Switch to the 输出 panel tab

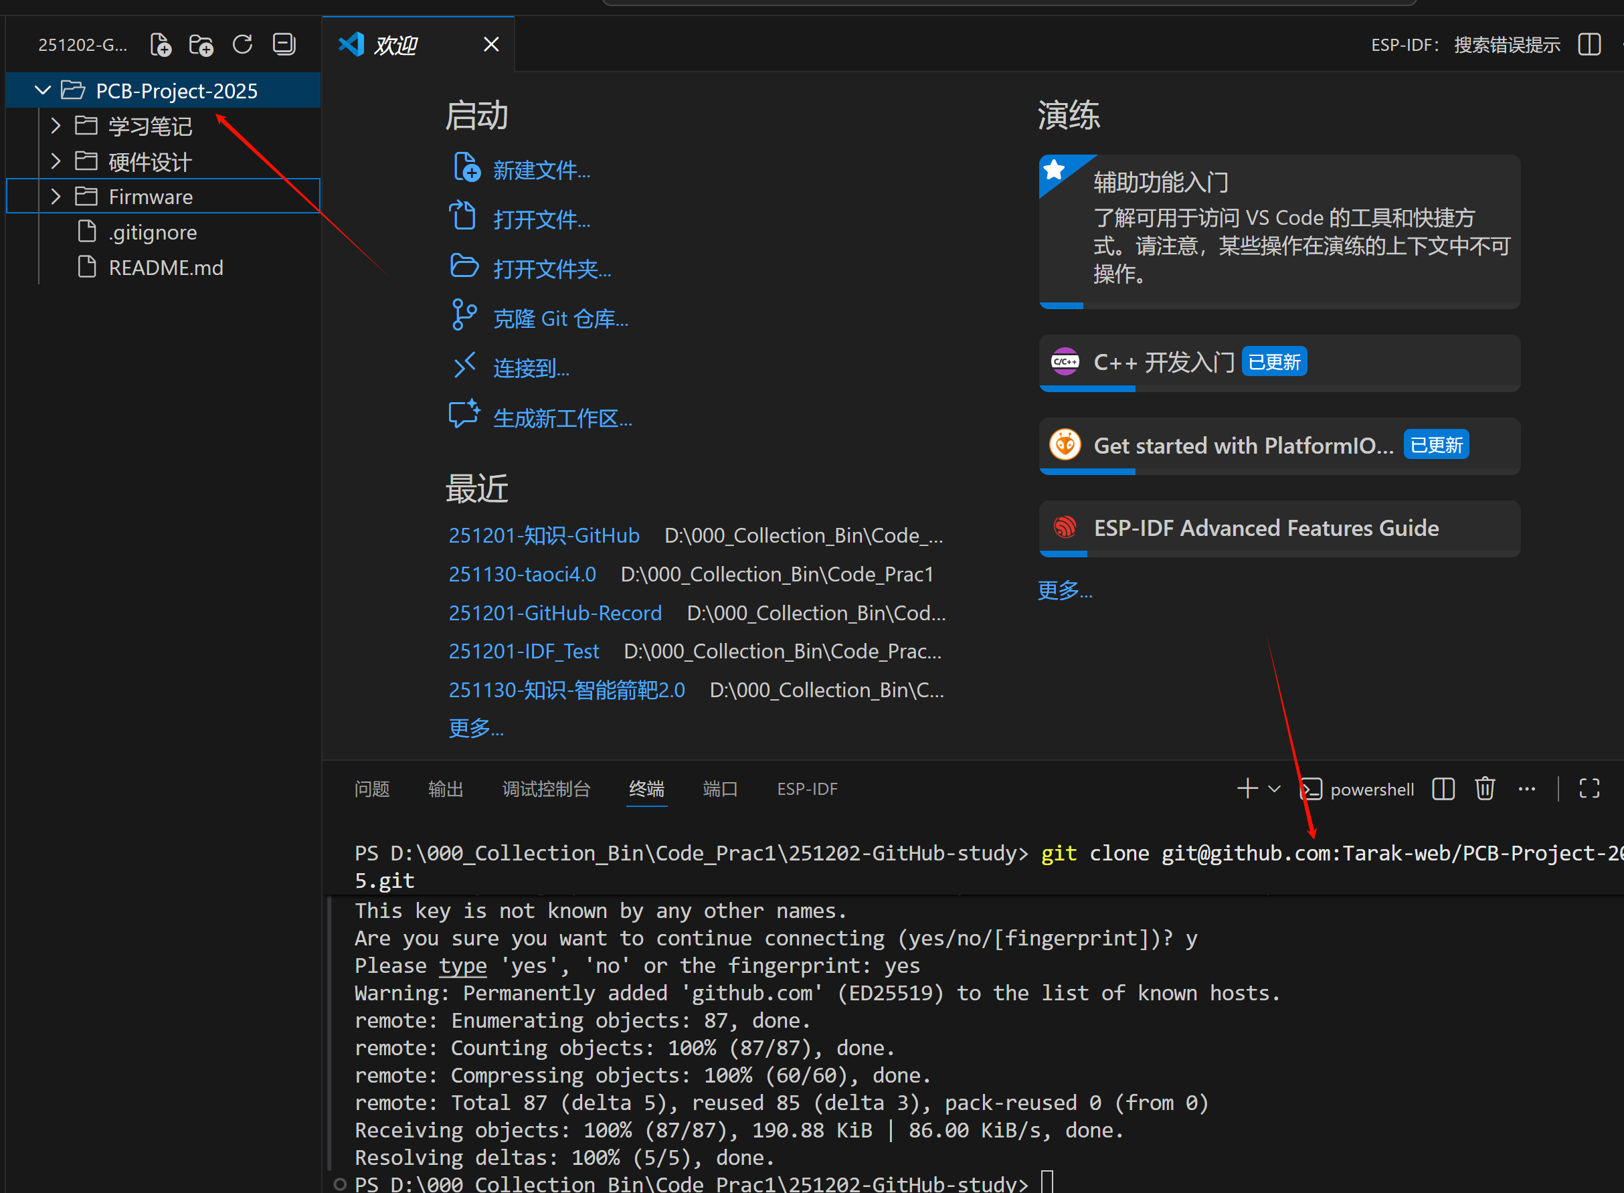[x=445, y=789]
